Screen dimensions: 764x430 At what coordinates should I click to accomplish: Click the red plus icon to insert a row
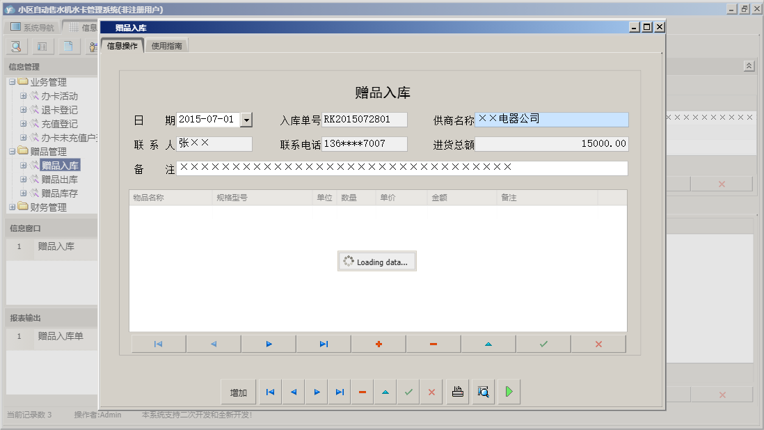(378, 343)
